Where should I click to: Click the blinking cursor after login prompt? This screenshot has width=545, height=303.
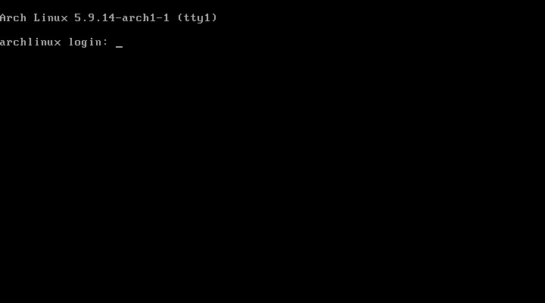pyautogui.click(x=120, y=46)
